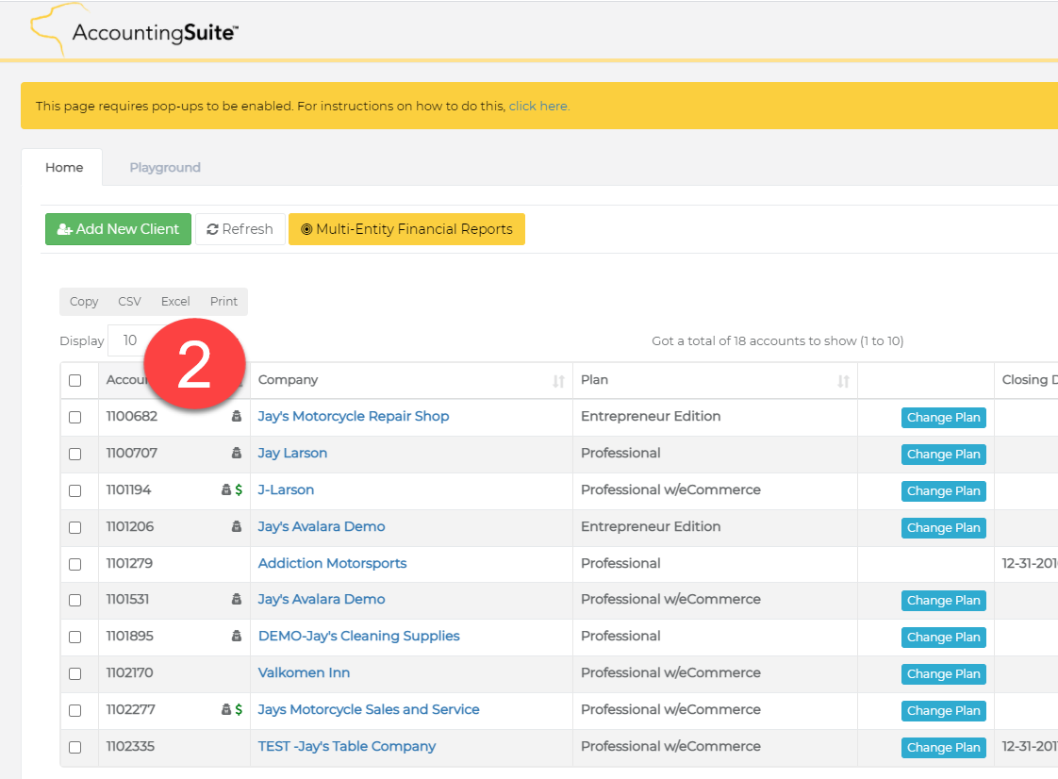This screenshot has height=779, width=1058.
Task: Click lock icon in row 1101206
Action: click(236, 526)
